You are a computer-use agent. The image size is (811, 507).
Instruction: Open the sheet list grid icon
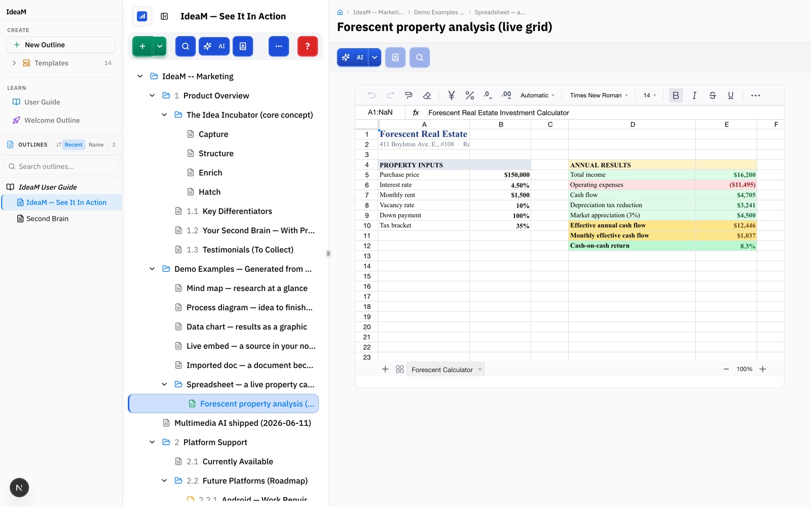point(400,369)
